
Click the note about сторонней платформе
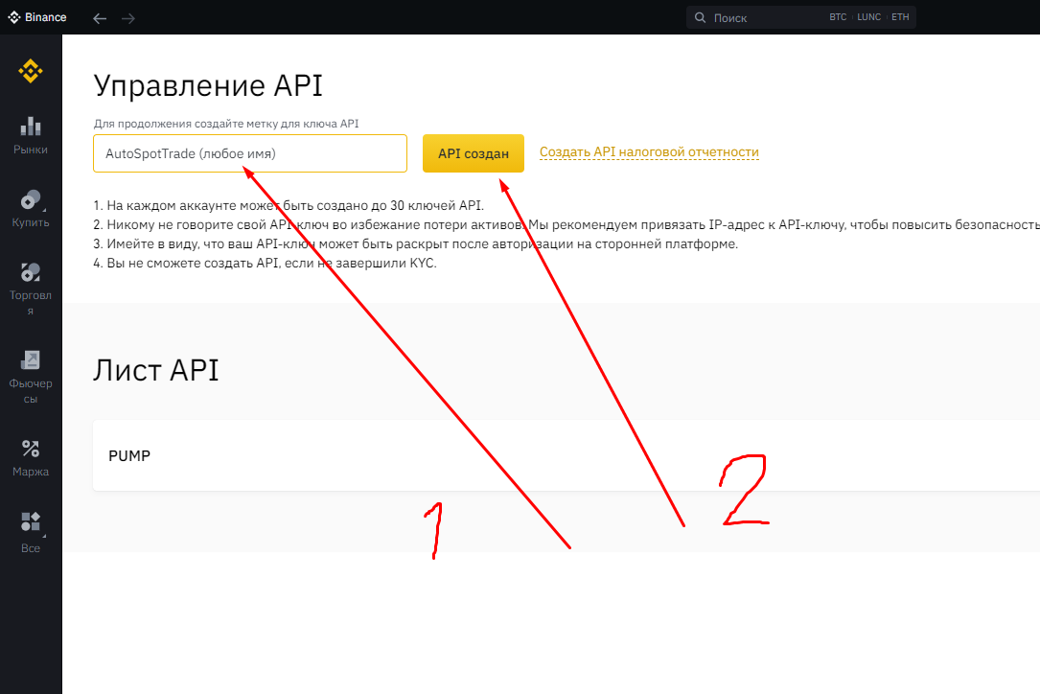415,244
